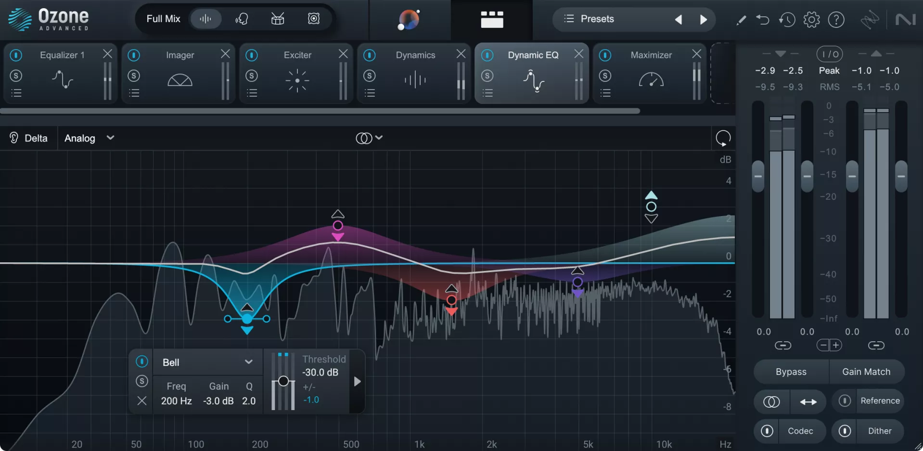Open the Master Assistant orb
Viewport: 923px width, 451px height.
pos(409,20)
